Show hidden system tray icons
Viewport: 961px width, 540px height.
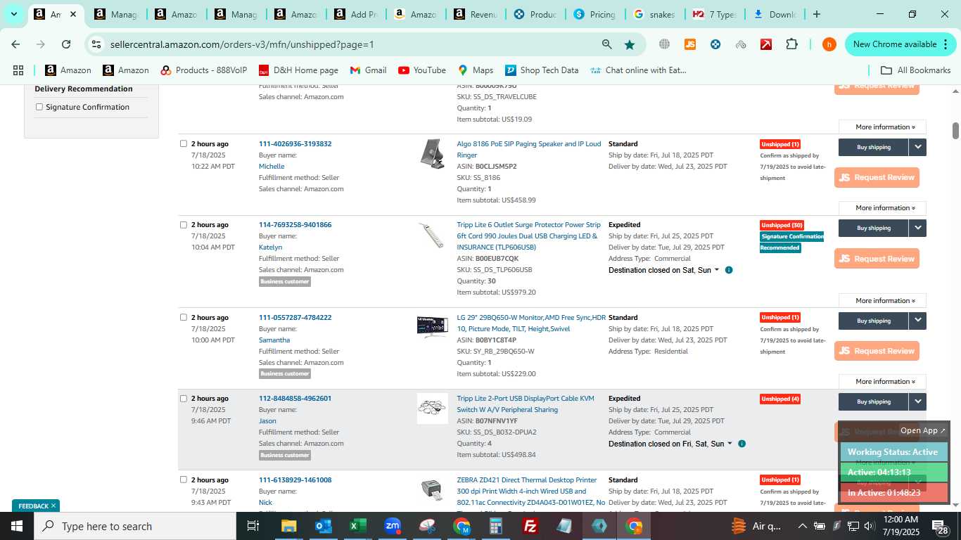(802, 526)
